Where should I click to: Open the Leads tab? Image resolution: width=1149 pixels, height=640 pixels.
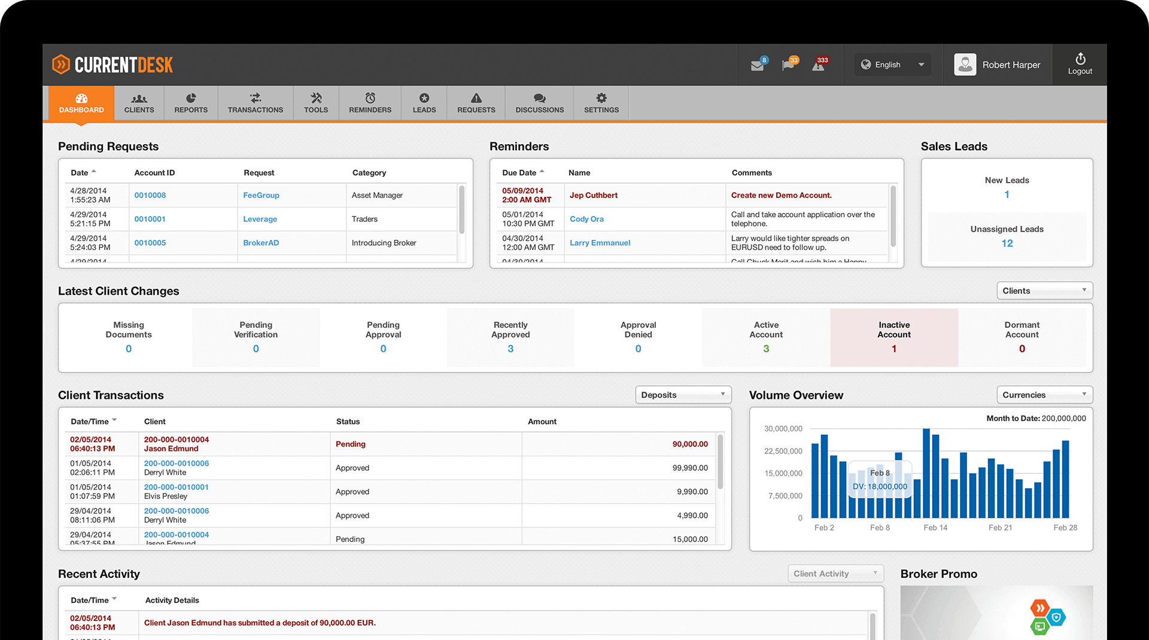(x=424, y=103)
